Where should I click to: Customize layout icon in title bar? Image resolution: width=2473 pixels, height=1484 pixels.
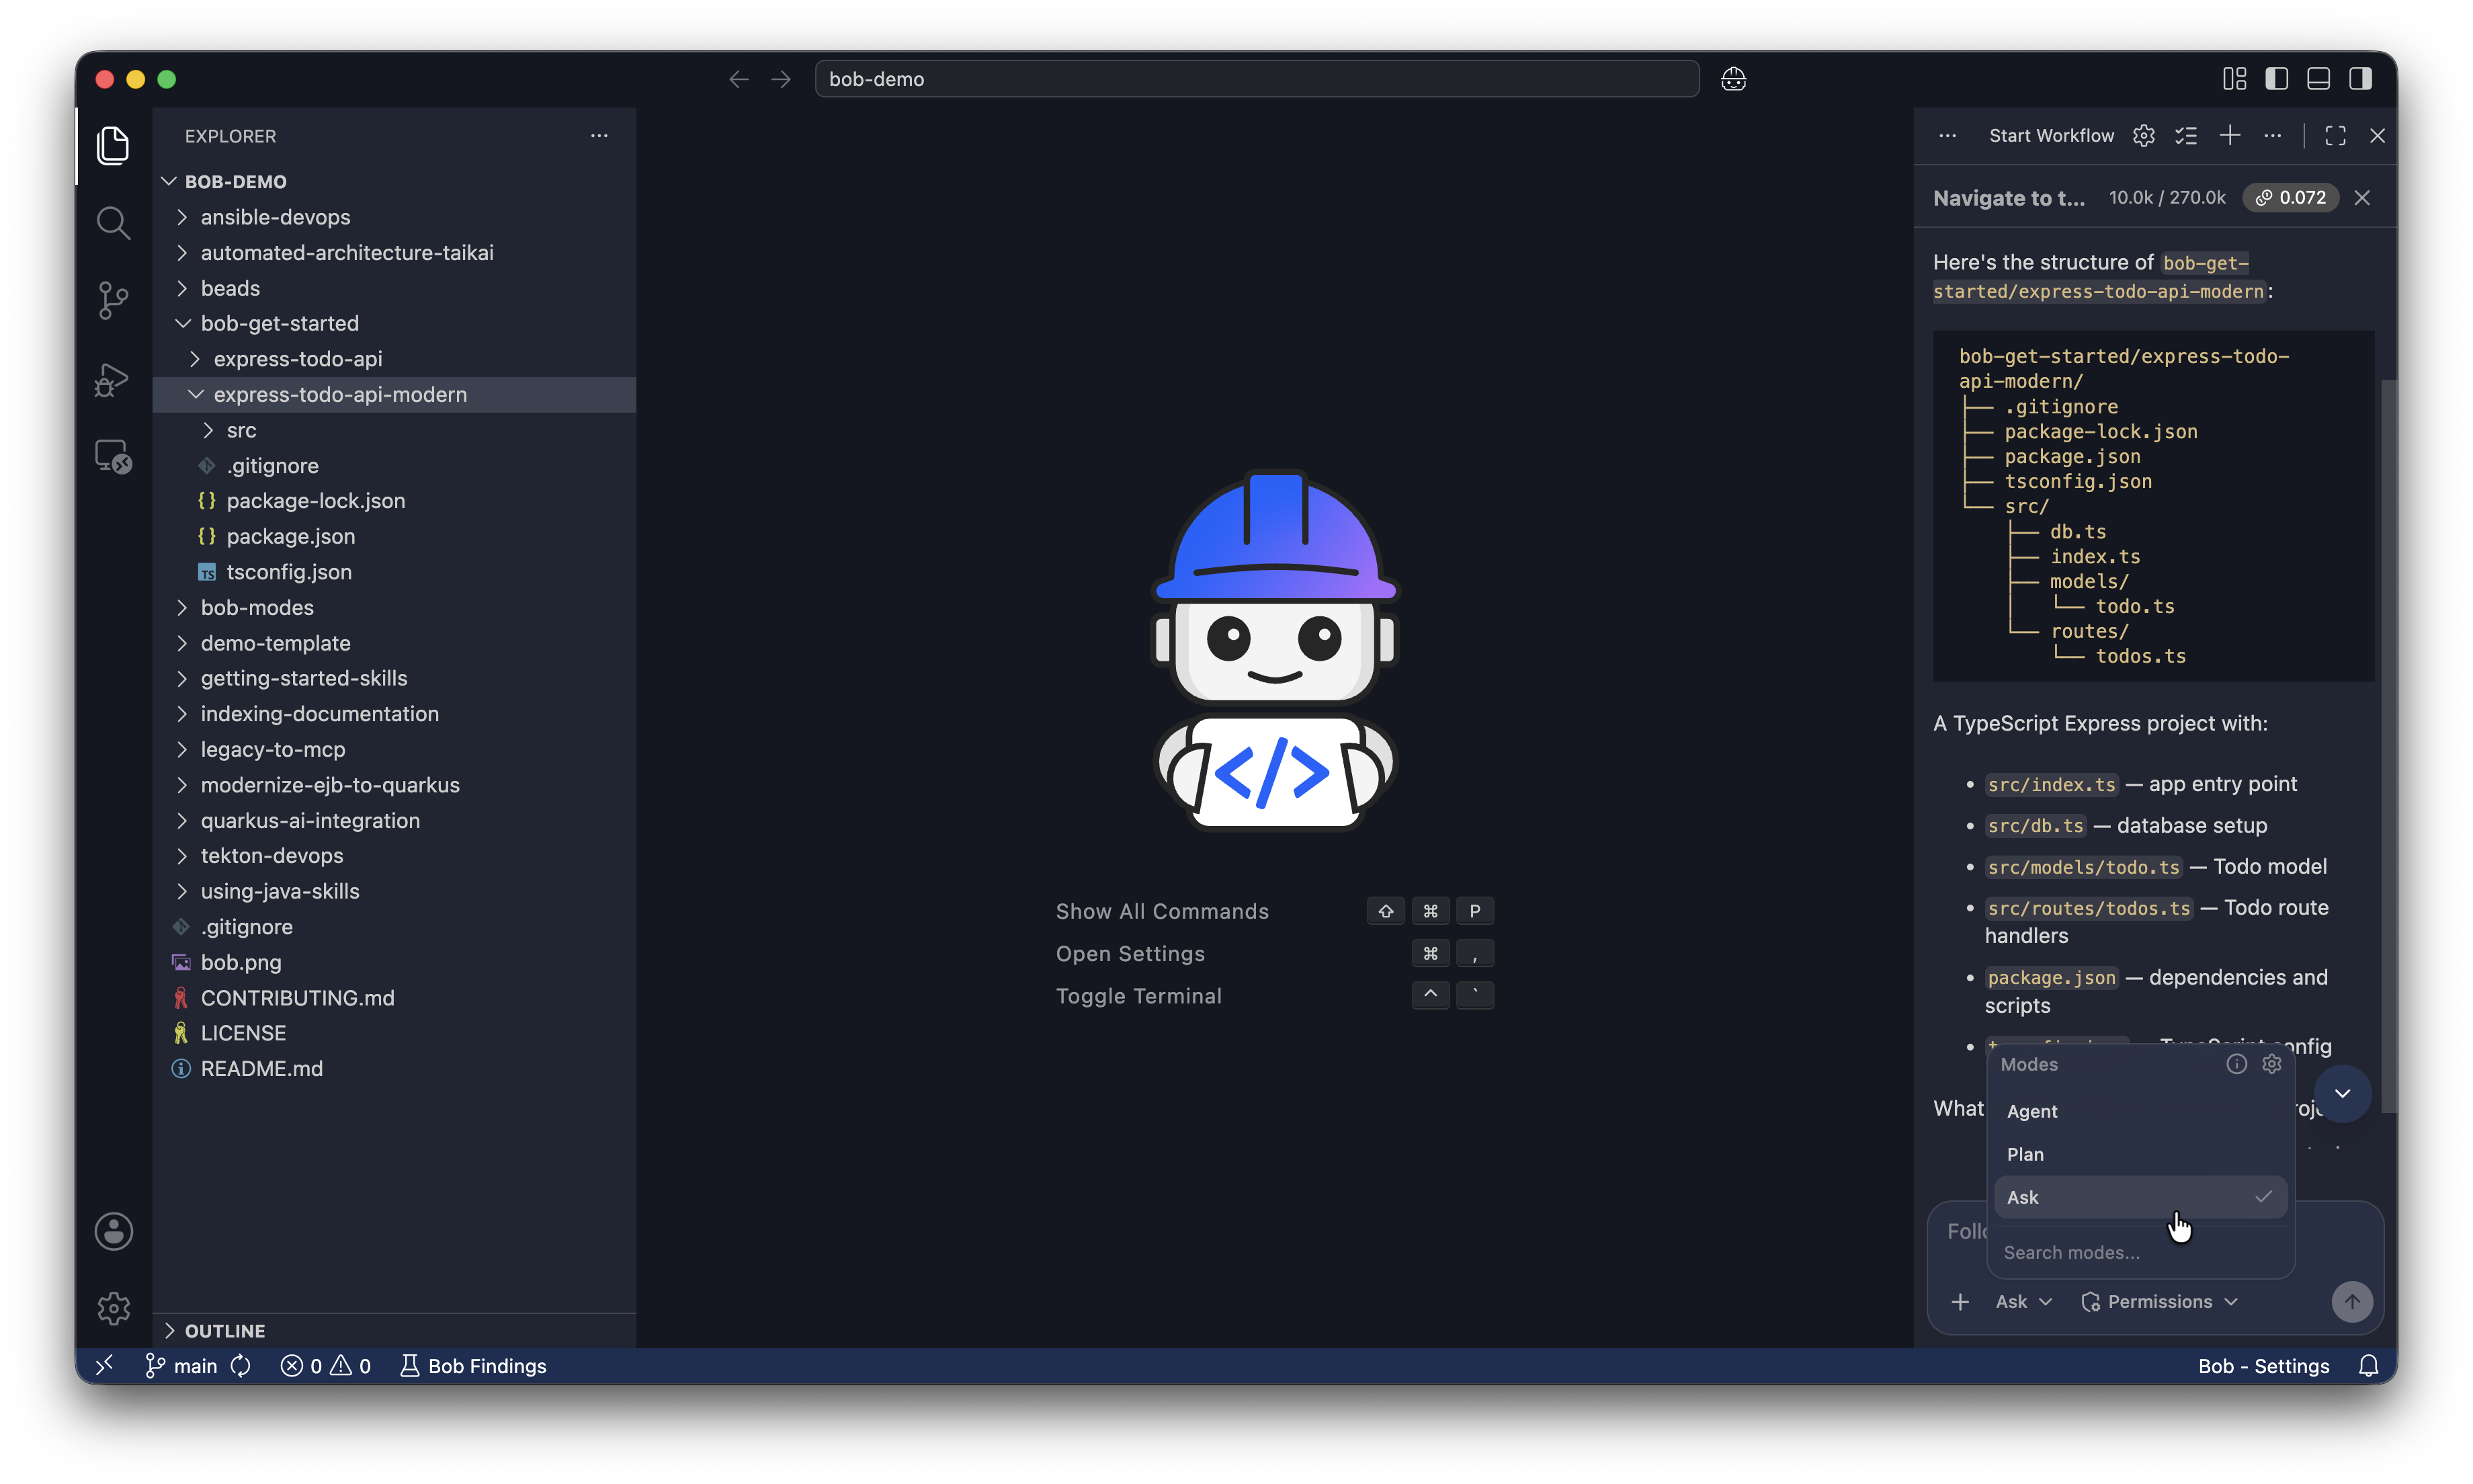point(2234,79)
